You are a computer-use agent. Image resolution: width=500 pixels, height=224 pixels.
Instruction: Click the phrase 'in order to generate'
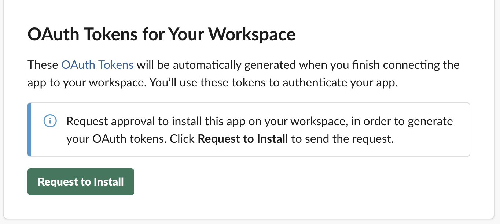pos(402,121)
